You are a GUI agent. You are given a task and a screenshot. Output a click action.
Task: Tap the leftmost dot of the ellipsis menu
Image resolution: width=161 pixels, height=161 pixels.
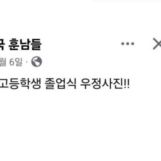pyautogui.click(x=123, y=43)
